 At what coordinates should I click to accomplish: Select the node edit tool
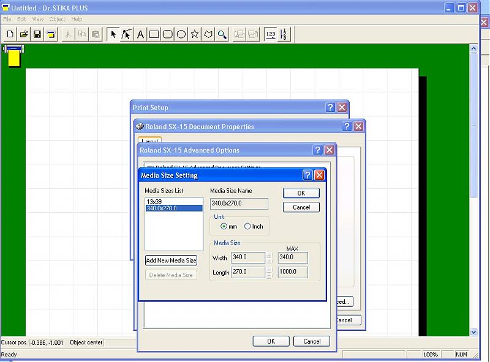[127, 34]
